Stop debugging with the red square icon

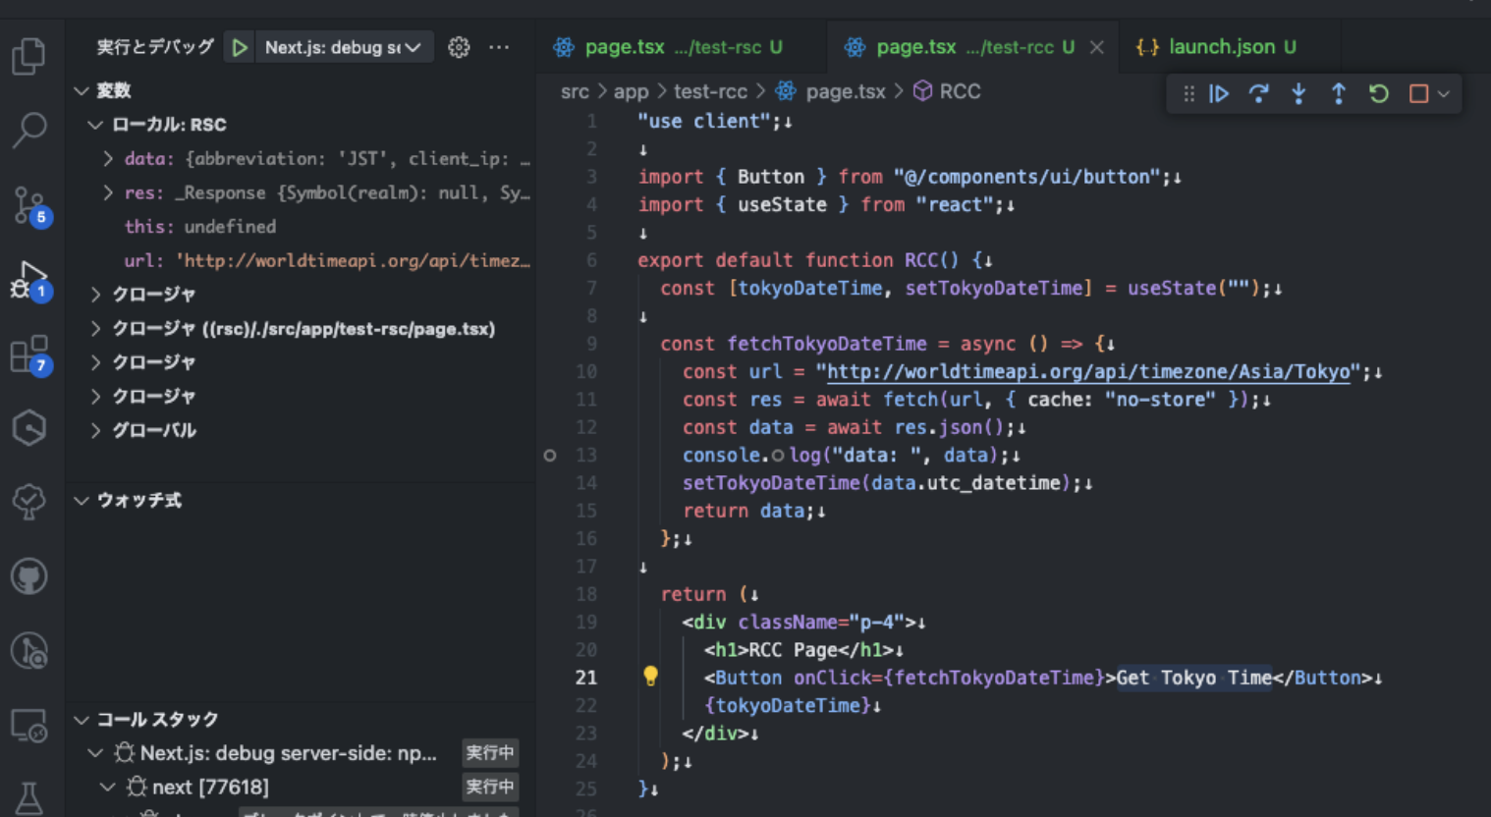(1415, 93)
